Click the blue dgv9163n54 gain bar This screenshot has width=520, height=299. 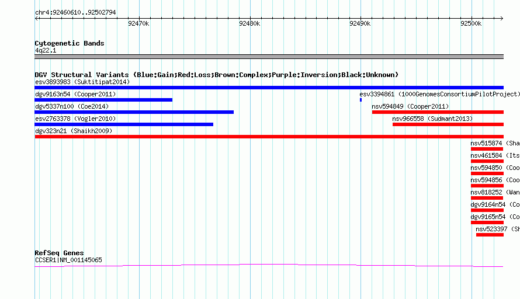tap(103, 100)
